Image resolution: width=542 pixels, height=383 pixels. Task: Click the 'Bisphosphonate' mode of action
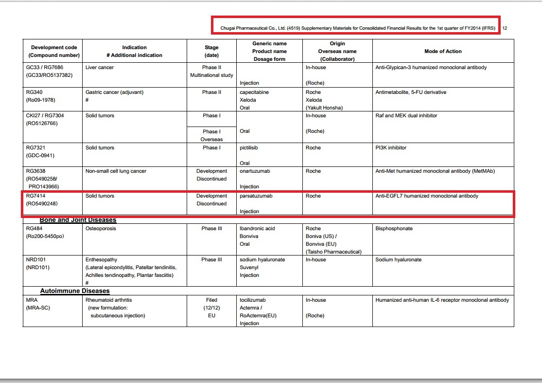pyautogui.click(x=393, y=229)
